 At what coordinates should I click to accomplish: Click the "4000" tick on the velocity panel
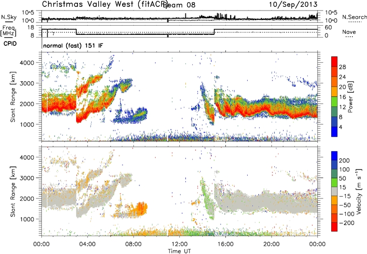27,157
